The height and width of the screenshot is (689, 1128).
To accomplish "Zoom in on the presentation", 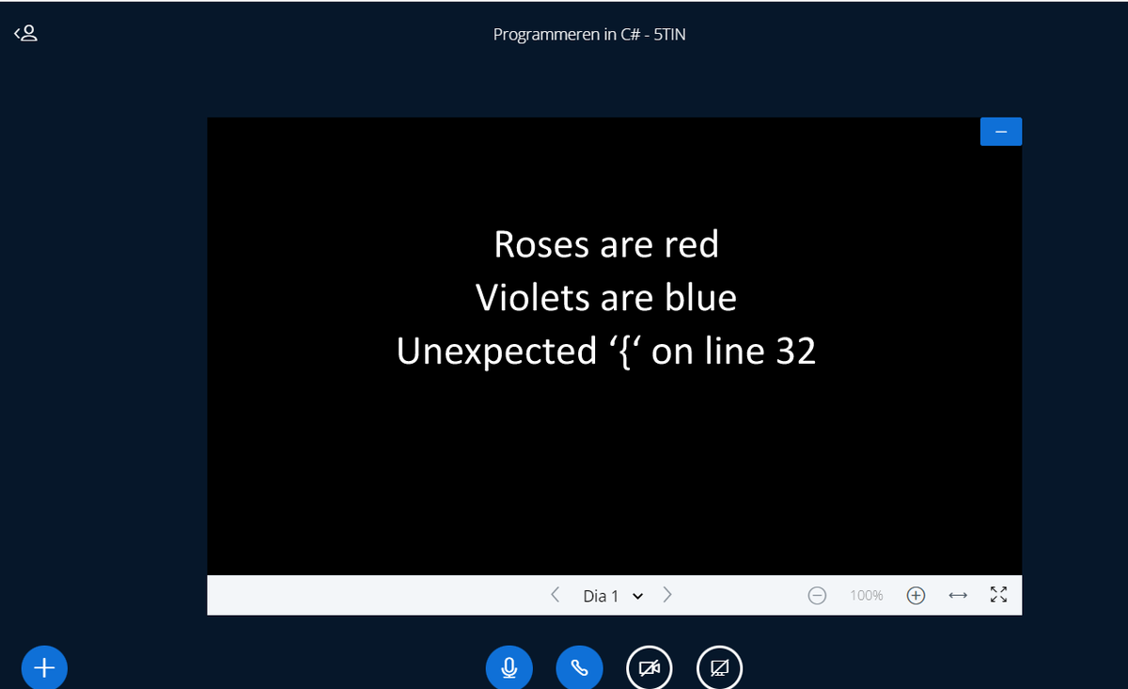I will [x=916, y=595].
